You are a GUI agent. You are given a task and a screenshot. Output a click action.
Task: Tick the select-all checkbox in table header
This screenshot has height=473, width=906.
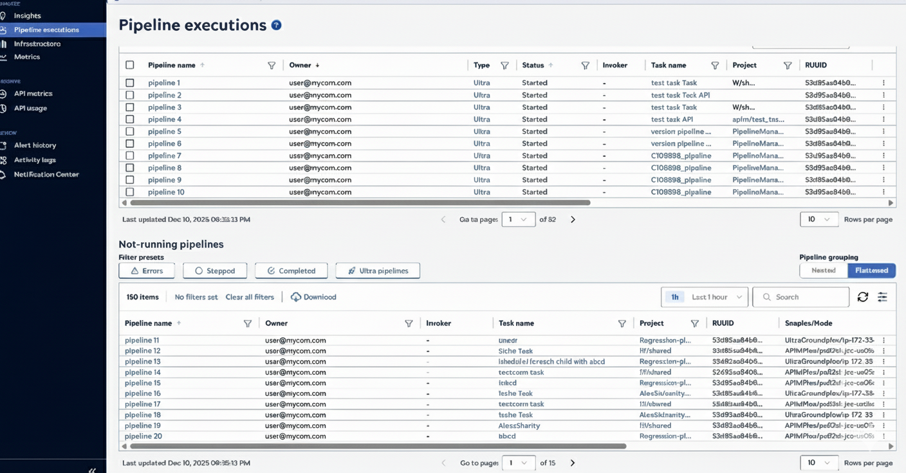130,65
